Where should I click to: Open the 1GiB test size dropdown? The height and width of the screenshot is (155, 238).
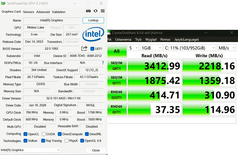coord(151,48)
